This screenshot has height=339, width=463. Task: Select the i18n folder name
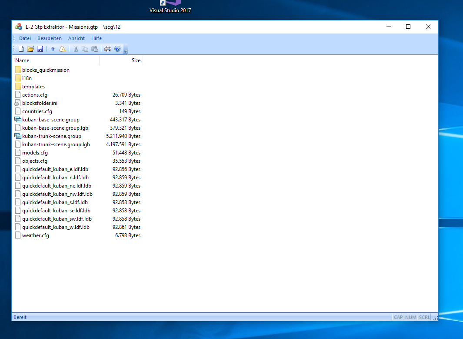point(27,78)
